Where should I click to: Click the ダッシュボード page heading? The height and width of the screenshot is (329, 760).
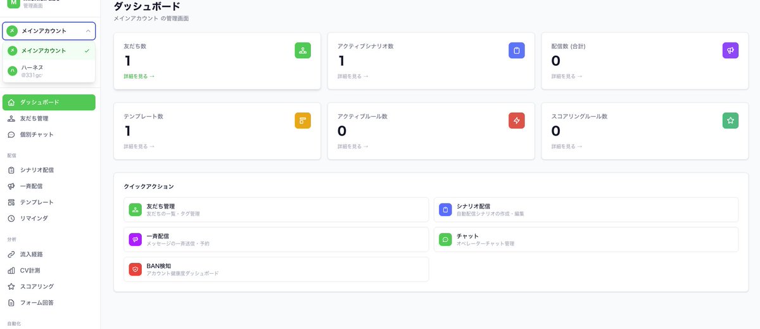point(147,6)
